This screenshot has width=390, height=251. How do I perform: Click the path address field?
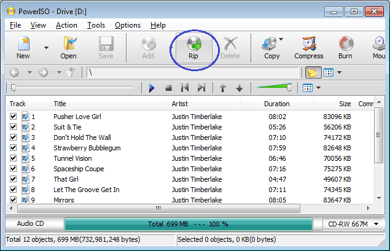click(x=193, y=72)
